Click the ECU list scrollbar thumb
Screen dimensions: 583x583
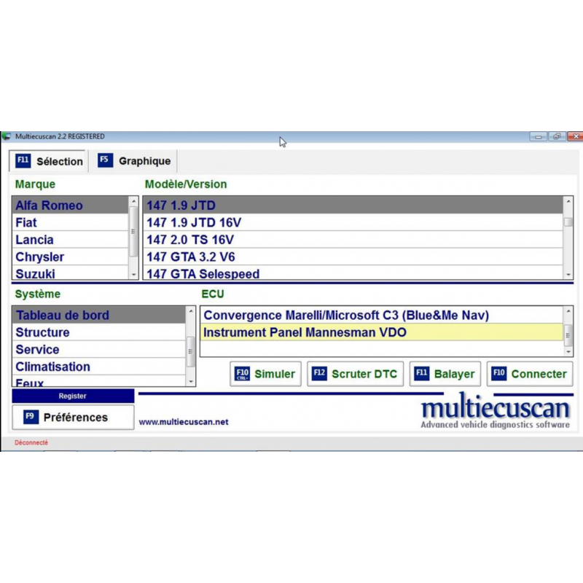coord(568,334)
